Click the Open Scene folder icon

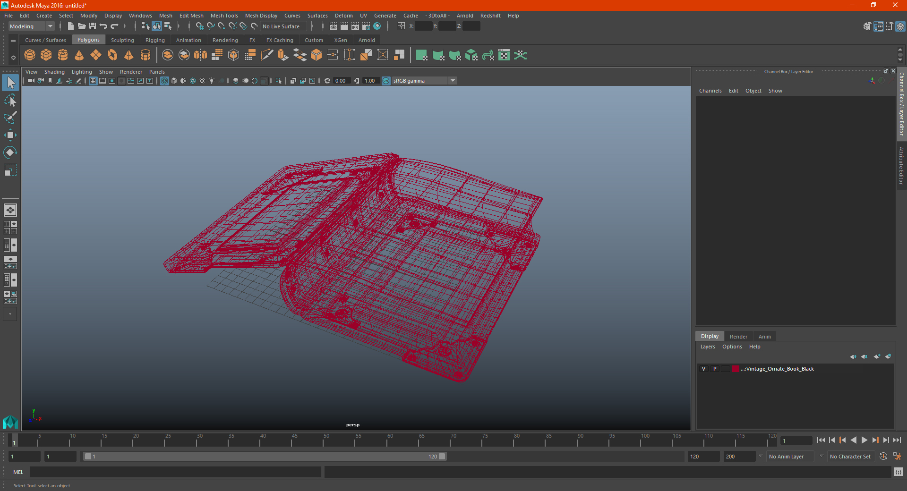pyautogui.click(x=82, y=26)
